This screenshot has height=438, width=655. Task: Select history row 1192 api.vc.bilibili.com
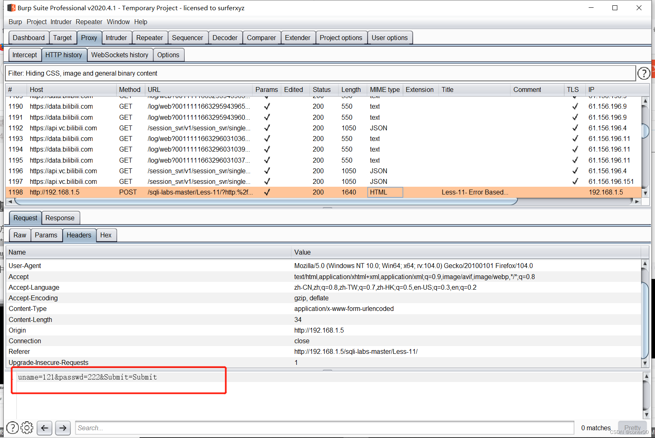(323, 128)
